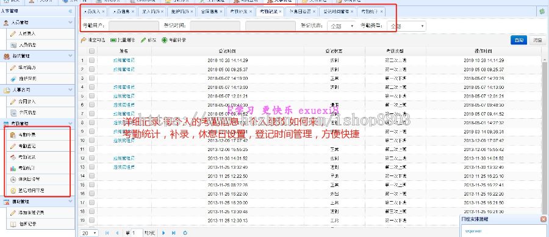The height and width of the screenshot is (237, 549).
Task: Sort by the 操作时间 column header
Action: [x=484, y=51]
